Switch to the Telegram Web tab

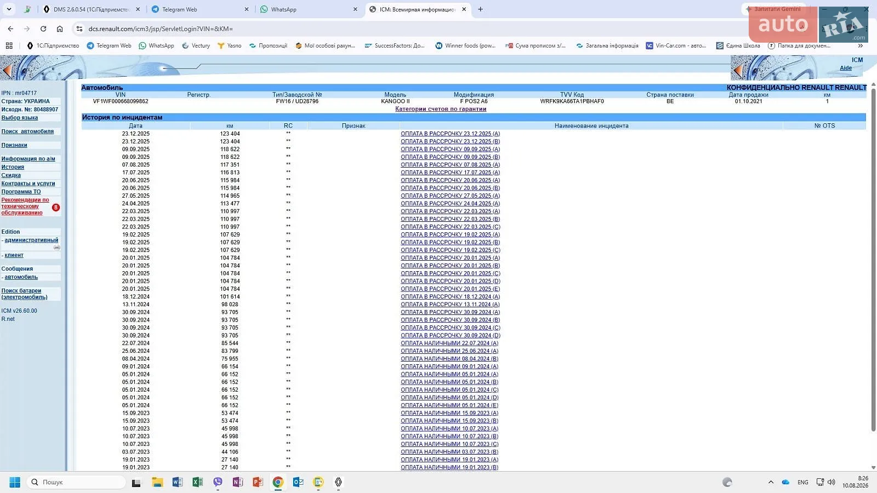coord(201,9)
